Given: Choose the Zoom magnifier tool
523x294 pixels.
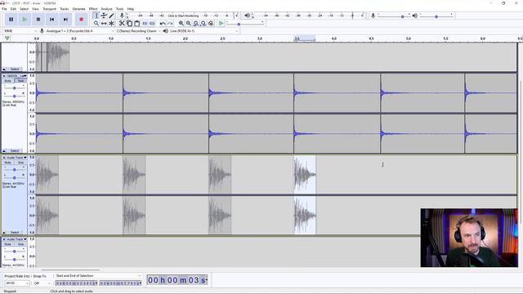Looking at the screenshot, I should (x=96, y=24).
